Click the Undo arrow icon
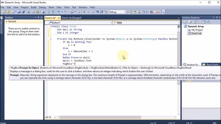 pos(59,12)
